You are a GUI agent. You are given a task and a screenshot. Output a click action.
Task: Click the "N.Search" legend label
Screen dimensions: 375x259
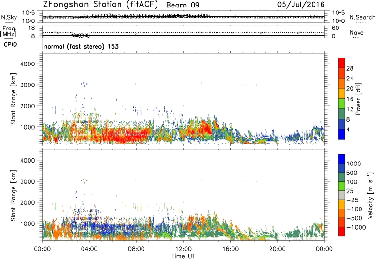click(362, 17)
